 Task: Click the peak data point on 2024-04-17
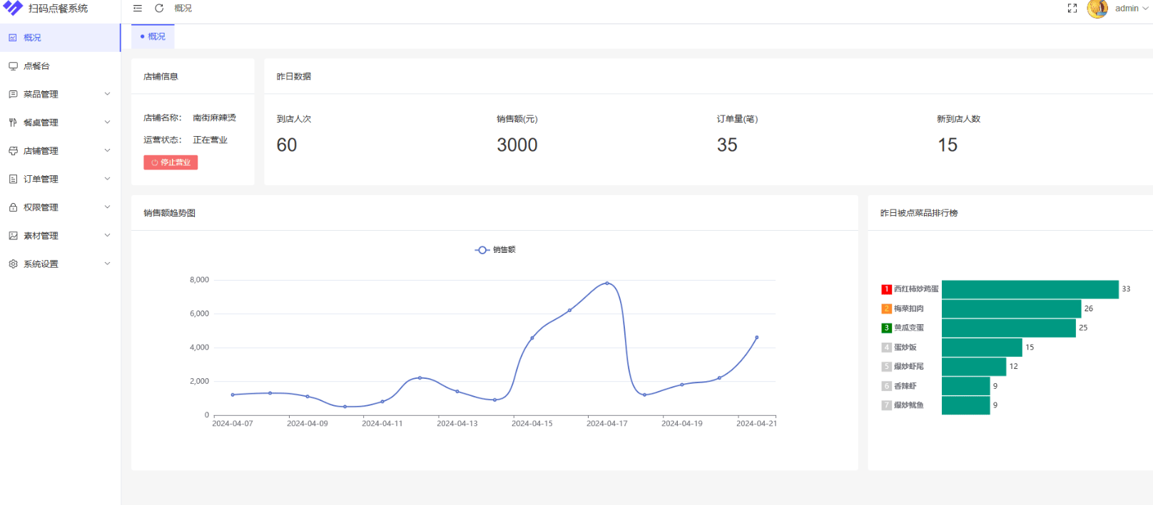click(x=607, y=283)
